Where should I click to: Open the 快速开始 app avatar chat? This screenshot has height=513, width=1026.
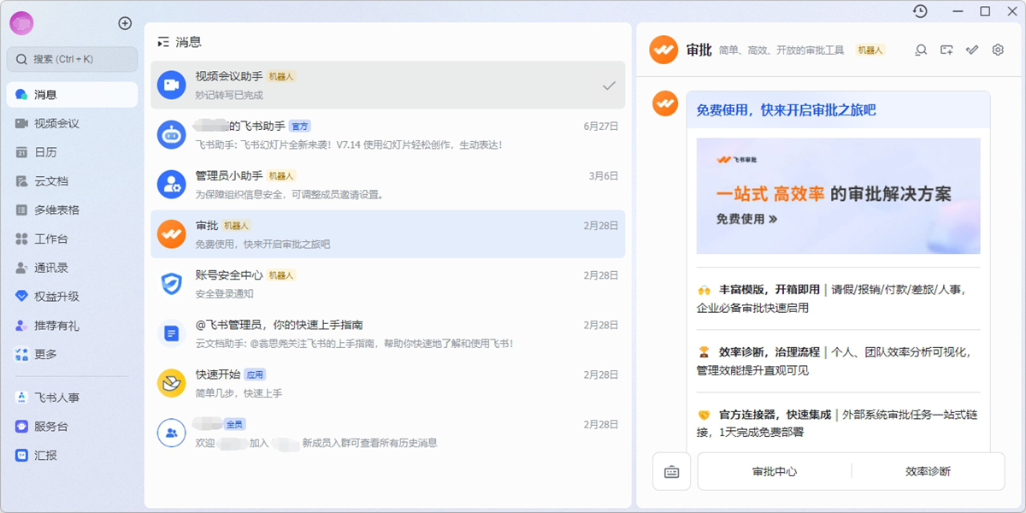tap(172, 382)
